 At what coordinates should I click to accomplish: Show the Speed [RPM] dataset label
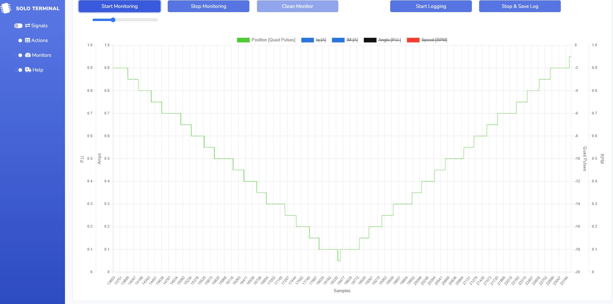[x=434, y=40]
